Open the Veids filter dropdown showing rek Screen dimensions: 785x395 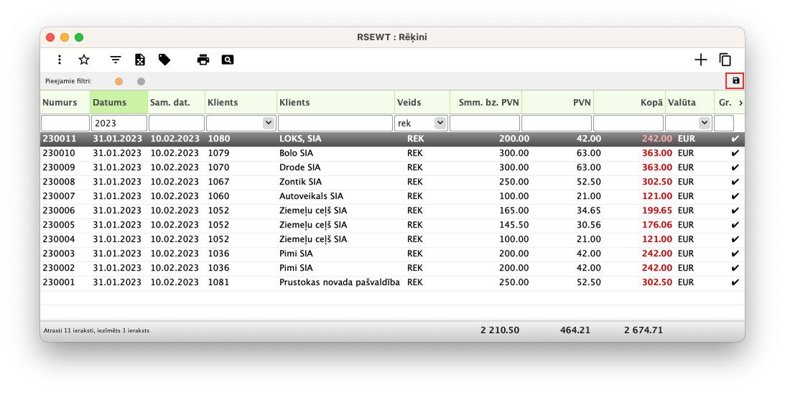tap(440, 123)
